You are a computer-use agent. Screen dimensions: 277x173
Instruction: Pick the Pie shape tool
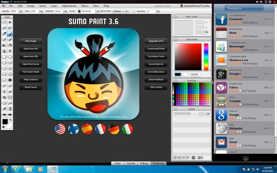coord(10,63)
